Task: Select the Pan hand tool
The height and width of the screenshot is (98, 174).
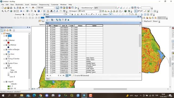Action: (x=8, y=11)
